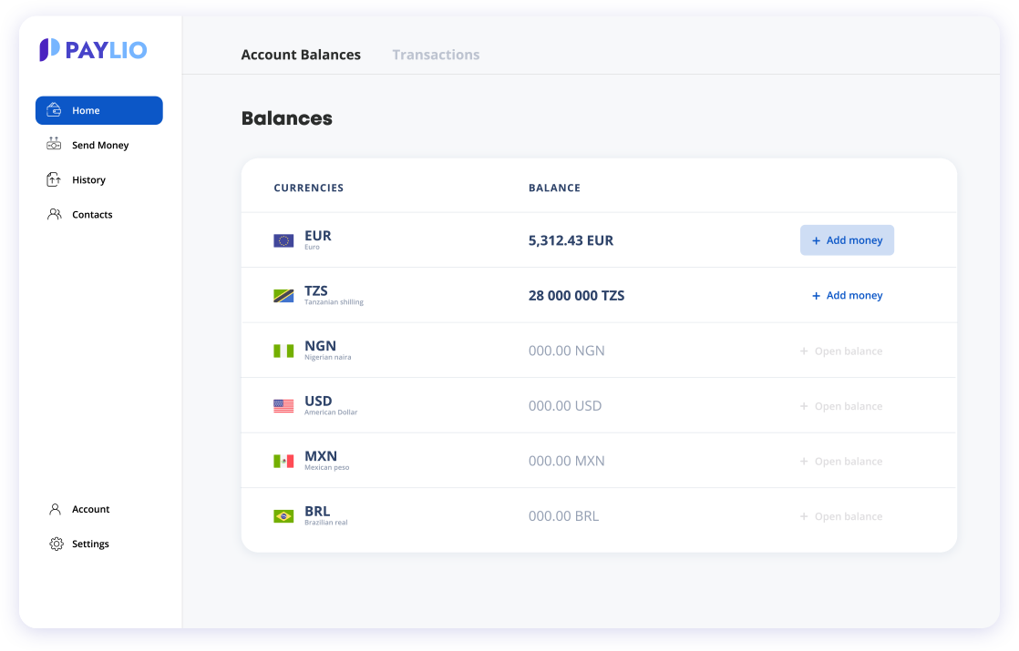
Task: Click the Home wallet icon
Action: [x=55, y=110]
